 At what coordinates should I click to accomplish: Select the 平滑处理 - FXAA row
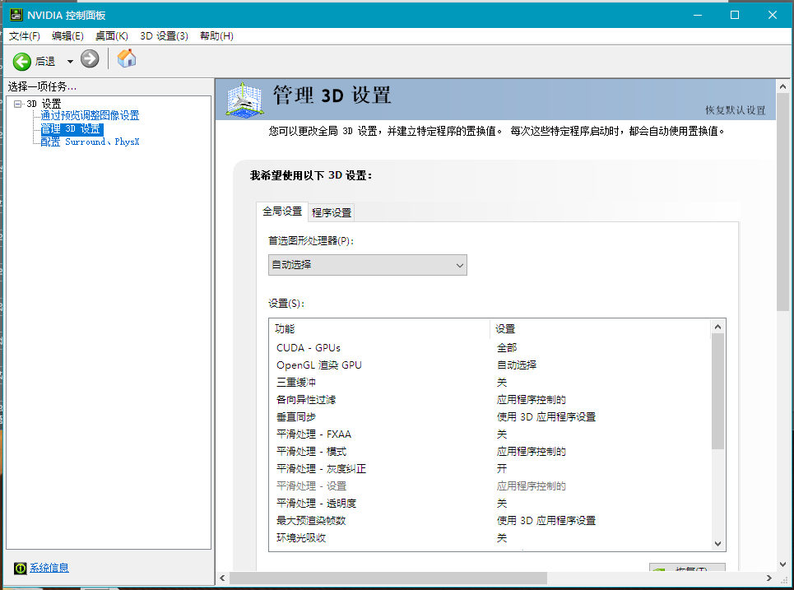[x=490, y=434]
